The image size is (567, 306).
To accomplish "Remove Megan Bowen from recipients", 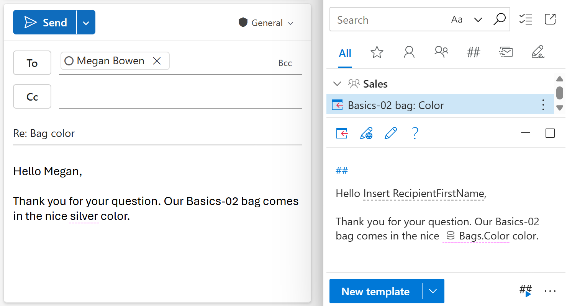I will (157, 60).
